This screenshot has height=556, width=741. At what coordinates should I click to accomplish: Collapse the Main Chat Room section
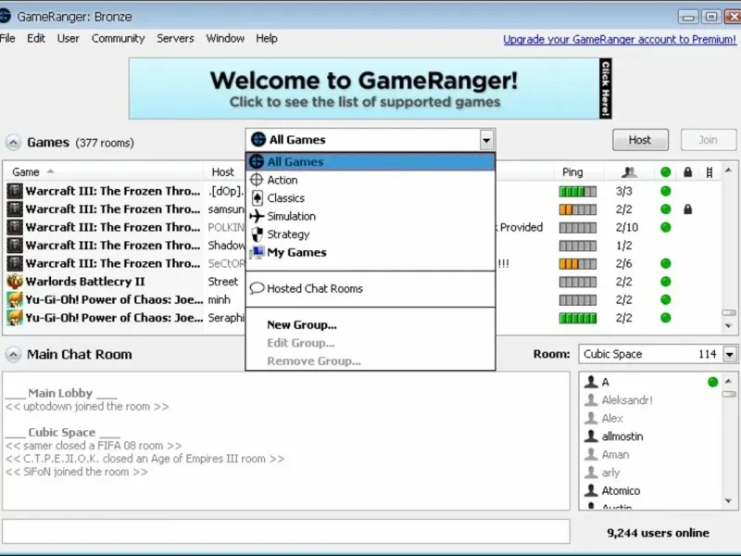coord(13,354)
